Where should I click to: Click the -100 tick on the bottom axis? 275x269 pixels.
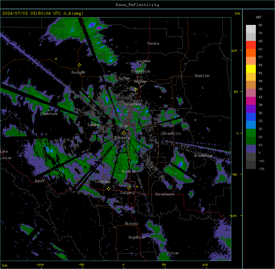click(40, 265)
